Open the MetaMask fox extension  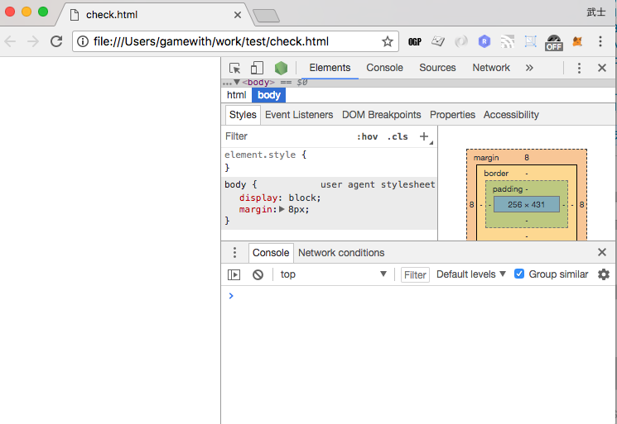tap(577, 41)
